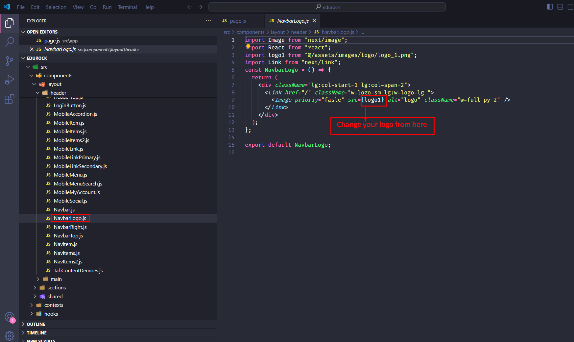Toggle the primary sidebar layout icon
574x342 pixels.
(x=550, y=7)
